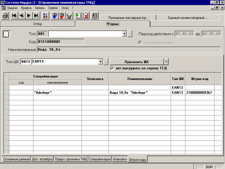Viewport: 225px width, 169px height.
Task: Expand the Тип dropdown list
Action: point(124,34)
